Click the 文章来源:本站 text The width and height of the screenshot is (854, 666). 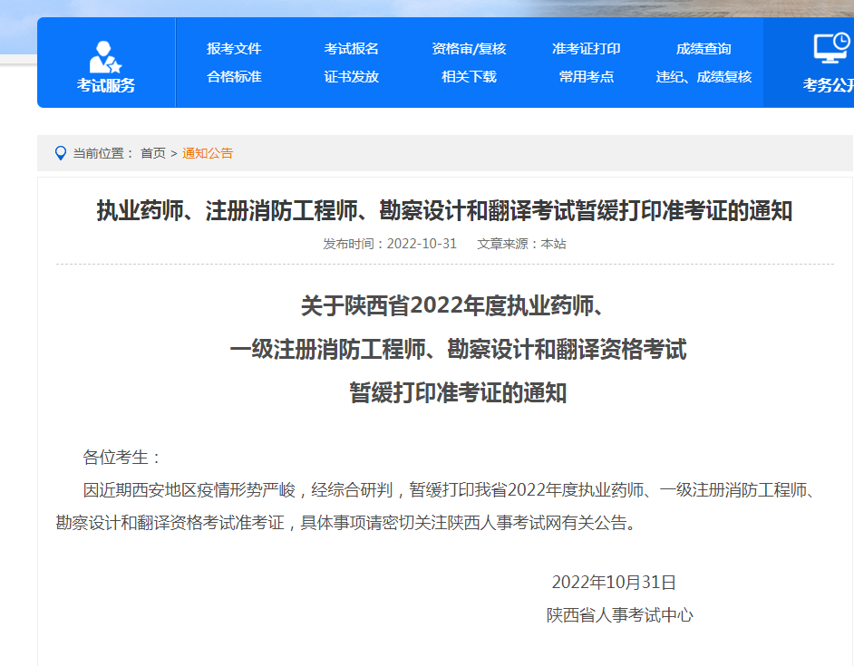tap(522, 244)
